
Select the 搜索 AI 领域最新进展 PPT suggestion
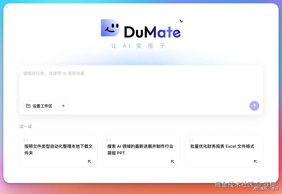pos(141,150)
